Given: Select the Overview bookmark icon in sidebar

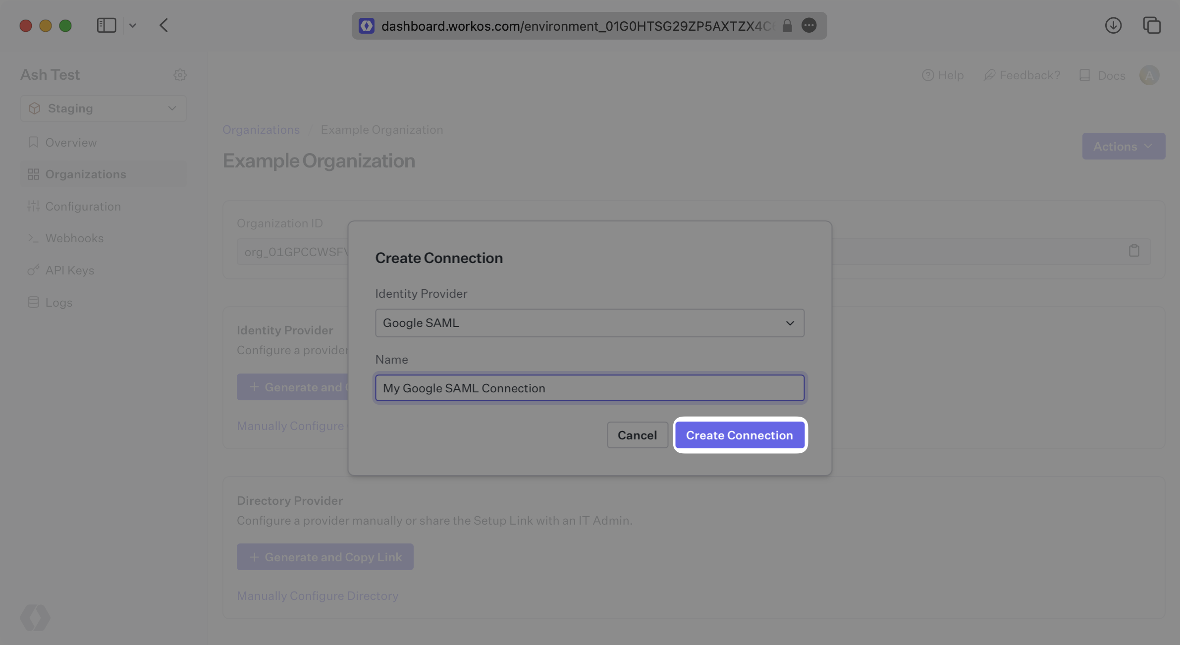Looking at the screenshot, I should (x=33, y=142).
